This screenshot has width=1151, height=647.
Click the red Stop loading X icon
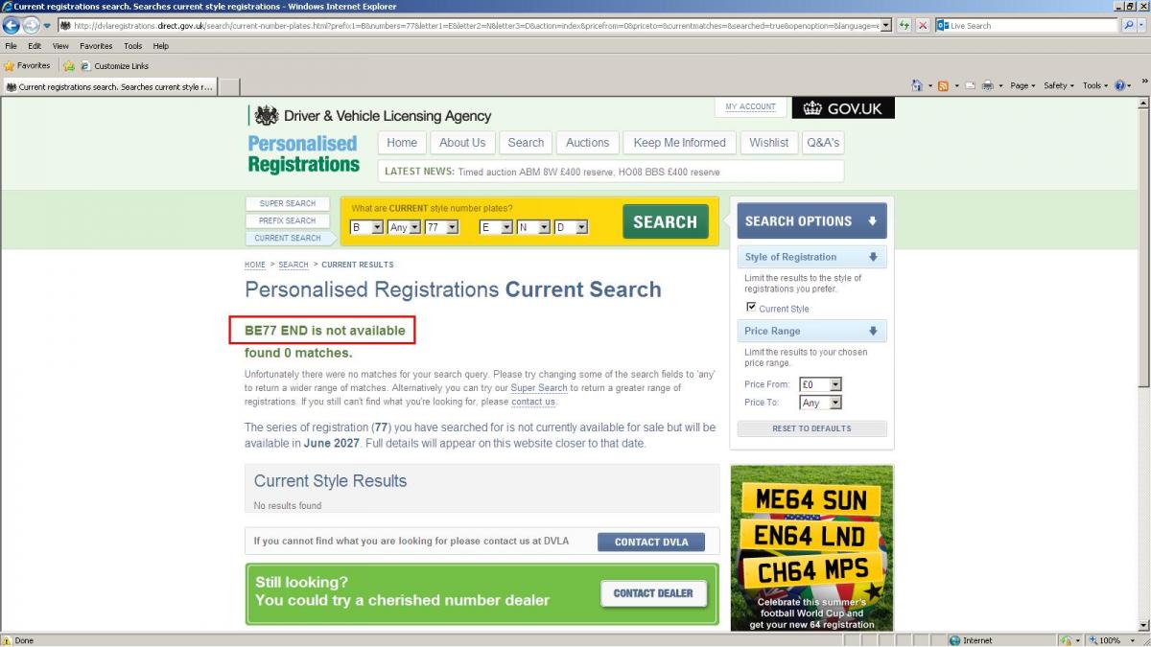tap(923, 25)
